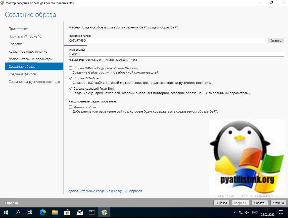
Task: Open Microsoft Edge from the taskbar
Action: [x=43, y=212]
